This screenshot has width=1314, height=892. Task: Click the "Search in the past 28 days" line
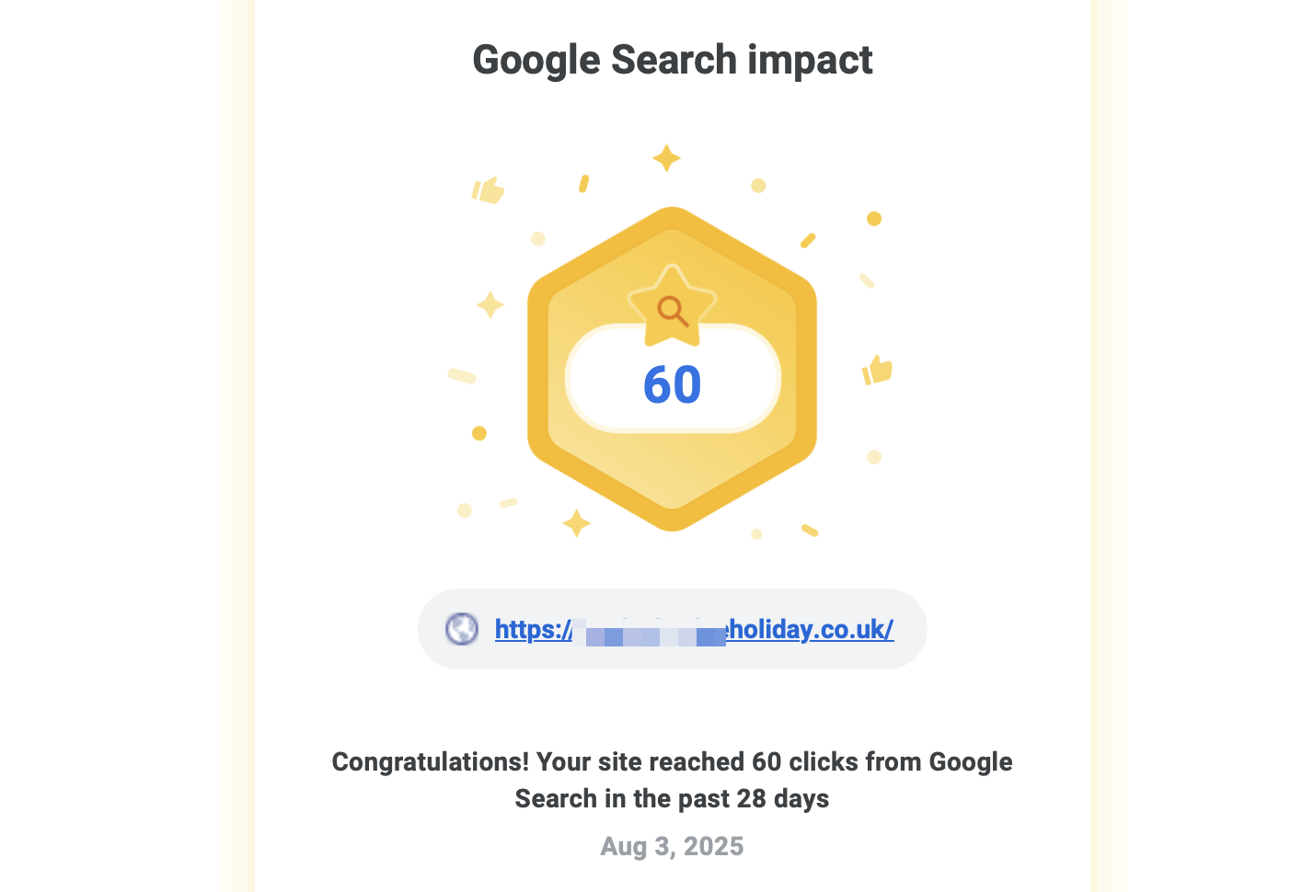pos(673,798)
